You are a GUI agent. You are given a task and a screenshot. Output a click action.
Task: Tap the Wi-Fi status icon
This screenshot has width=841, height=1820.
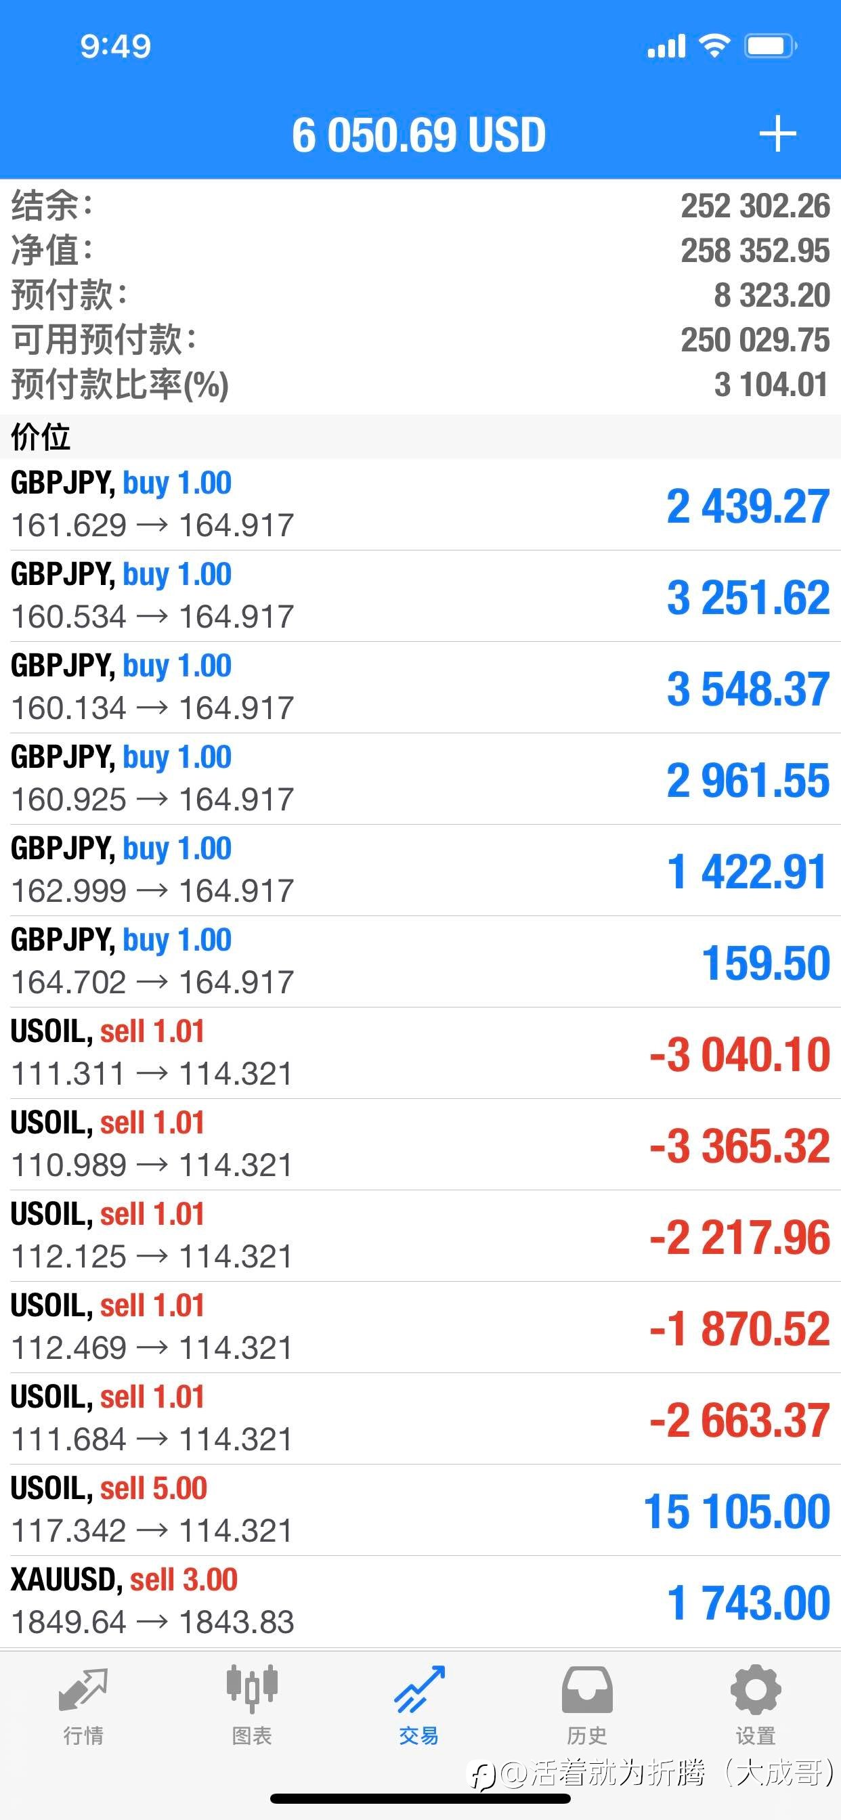coord(714,47)
